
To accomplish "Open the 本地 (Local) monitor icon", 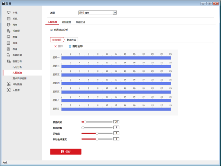I will click(9, 13).
